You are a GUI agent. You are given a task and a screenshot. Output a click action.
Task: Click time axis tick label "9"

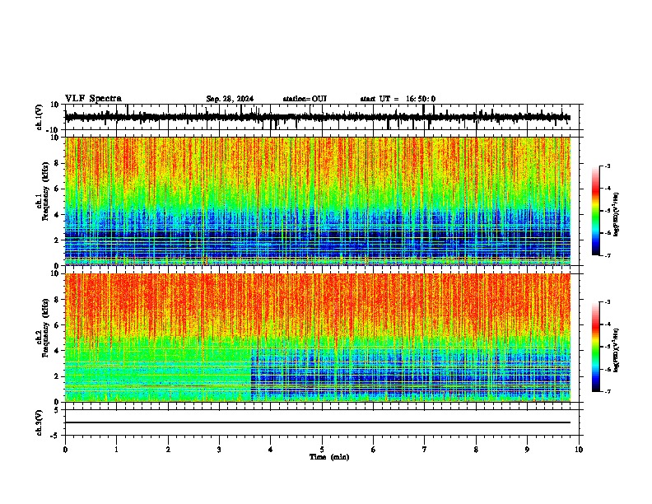point(527,450)
